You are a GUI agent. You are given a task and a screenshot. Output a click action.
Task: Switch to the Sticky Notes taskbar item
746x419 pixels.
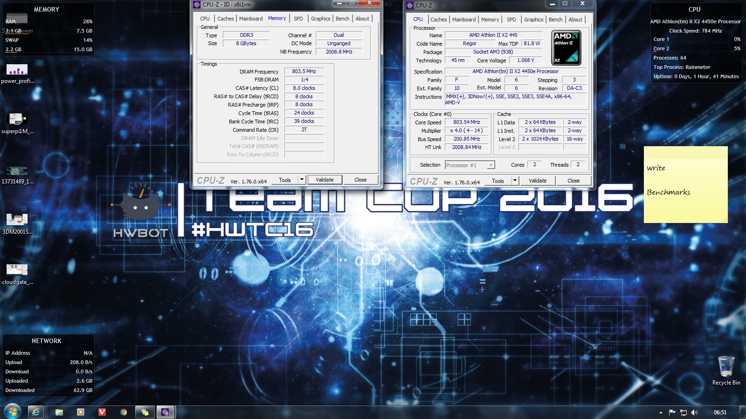(145, 412)
